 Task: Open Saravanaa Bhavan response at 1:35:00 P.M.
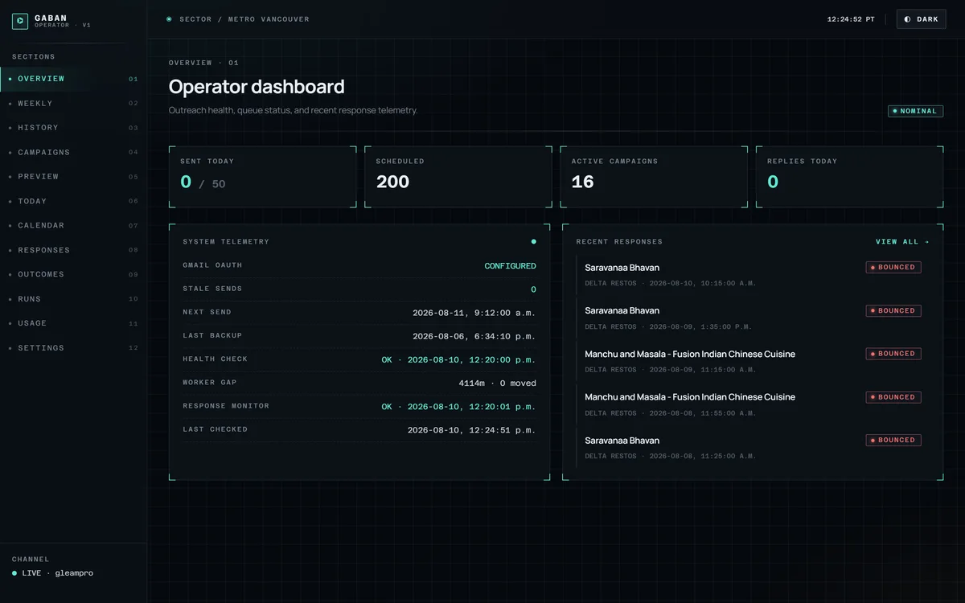[753, 318]
